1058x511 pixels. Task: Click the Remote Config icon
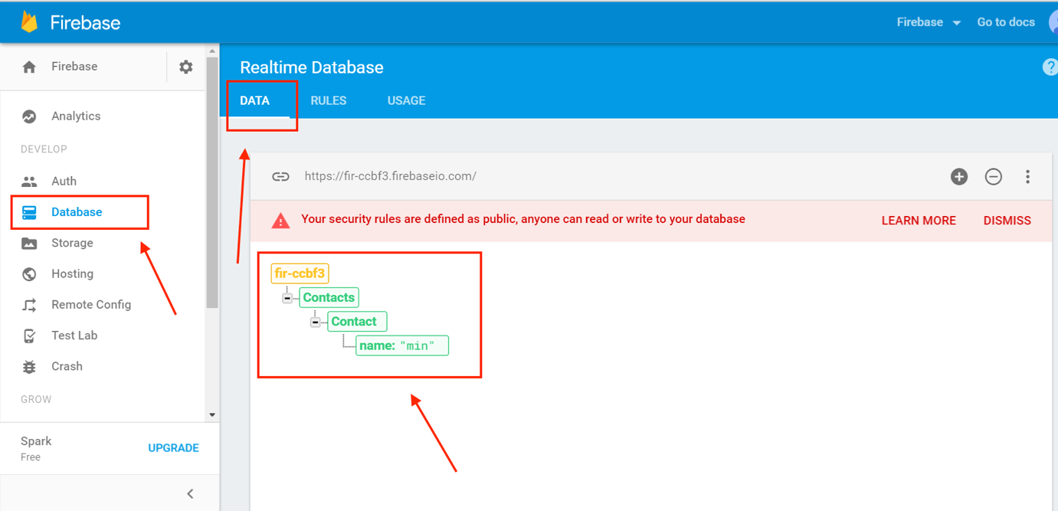pos(29,305)
